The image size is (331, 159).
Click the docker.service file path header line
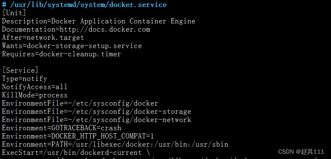coord(84,5)
